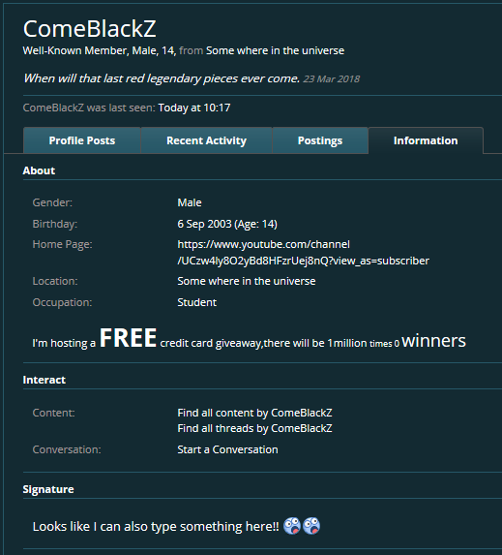Select the Information tab

pos(426,140)
